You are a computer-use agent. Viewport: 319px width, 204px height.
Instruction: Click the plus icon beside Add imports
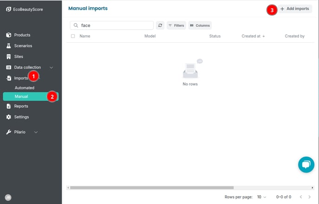coord(282,9)
